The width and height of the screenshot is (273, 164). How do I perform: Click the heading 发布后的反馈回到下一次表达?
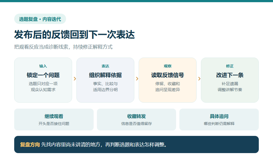[75, 34]
